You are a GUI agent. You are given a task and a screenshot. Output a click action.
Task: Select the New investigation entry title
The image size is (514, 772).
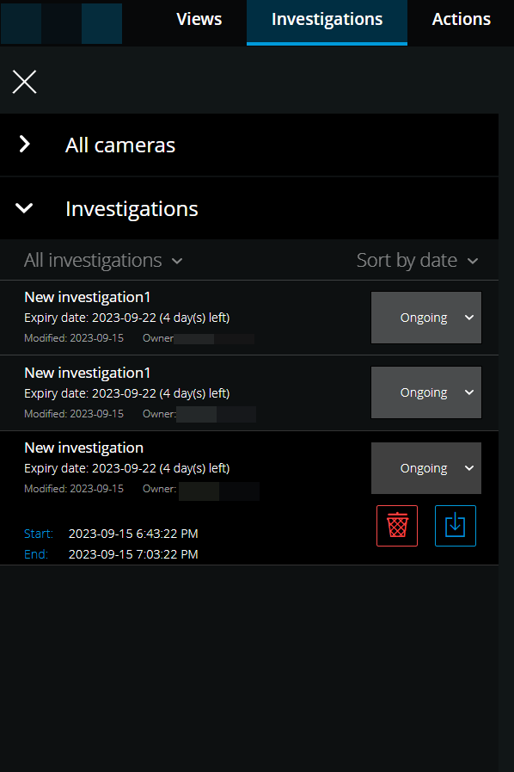83,448
